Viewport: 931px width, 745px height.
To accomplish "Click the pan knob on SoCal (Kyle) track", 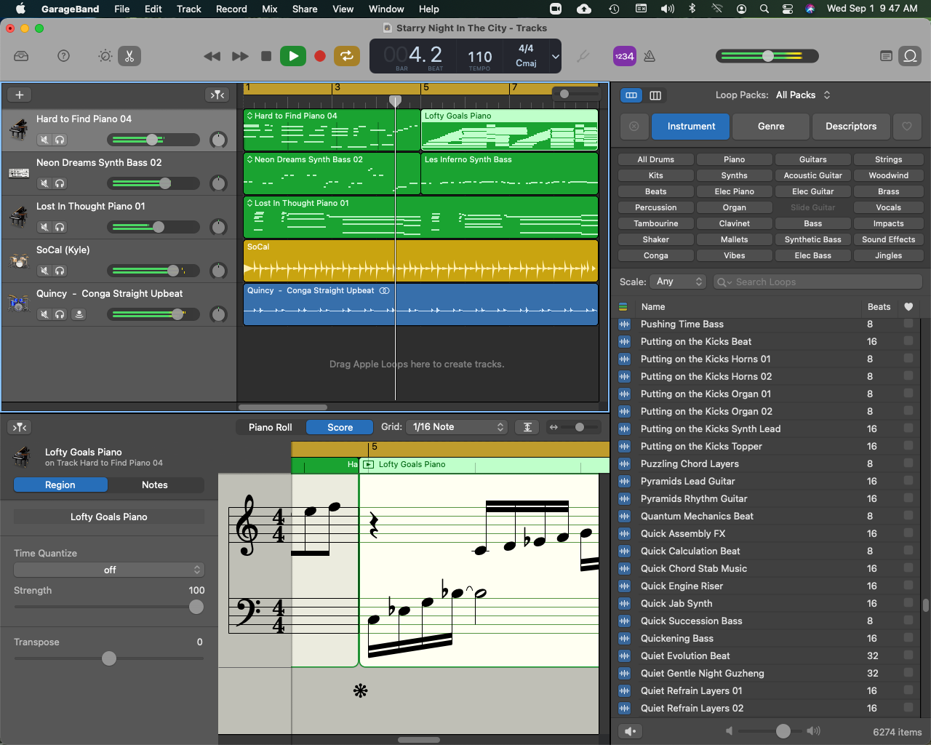I will [x=218, y=271].
